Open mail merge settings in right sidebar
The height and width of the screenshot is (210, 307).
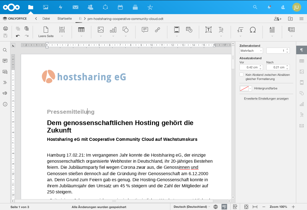pyautogui.click(x=302, y=126)
